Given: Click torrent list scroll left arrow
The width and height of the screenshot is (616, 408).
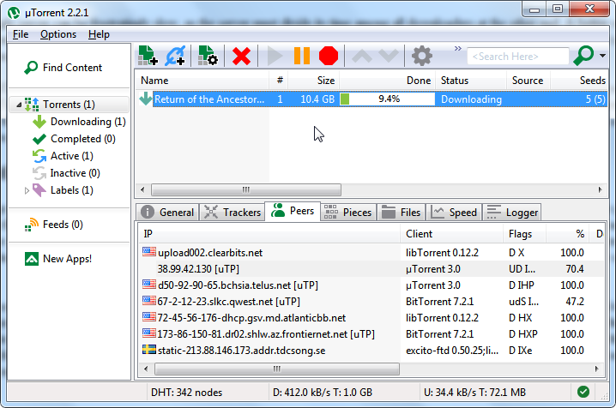Looking at the screenshot, I should pyautogui.click(x=142, y=190).
